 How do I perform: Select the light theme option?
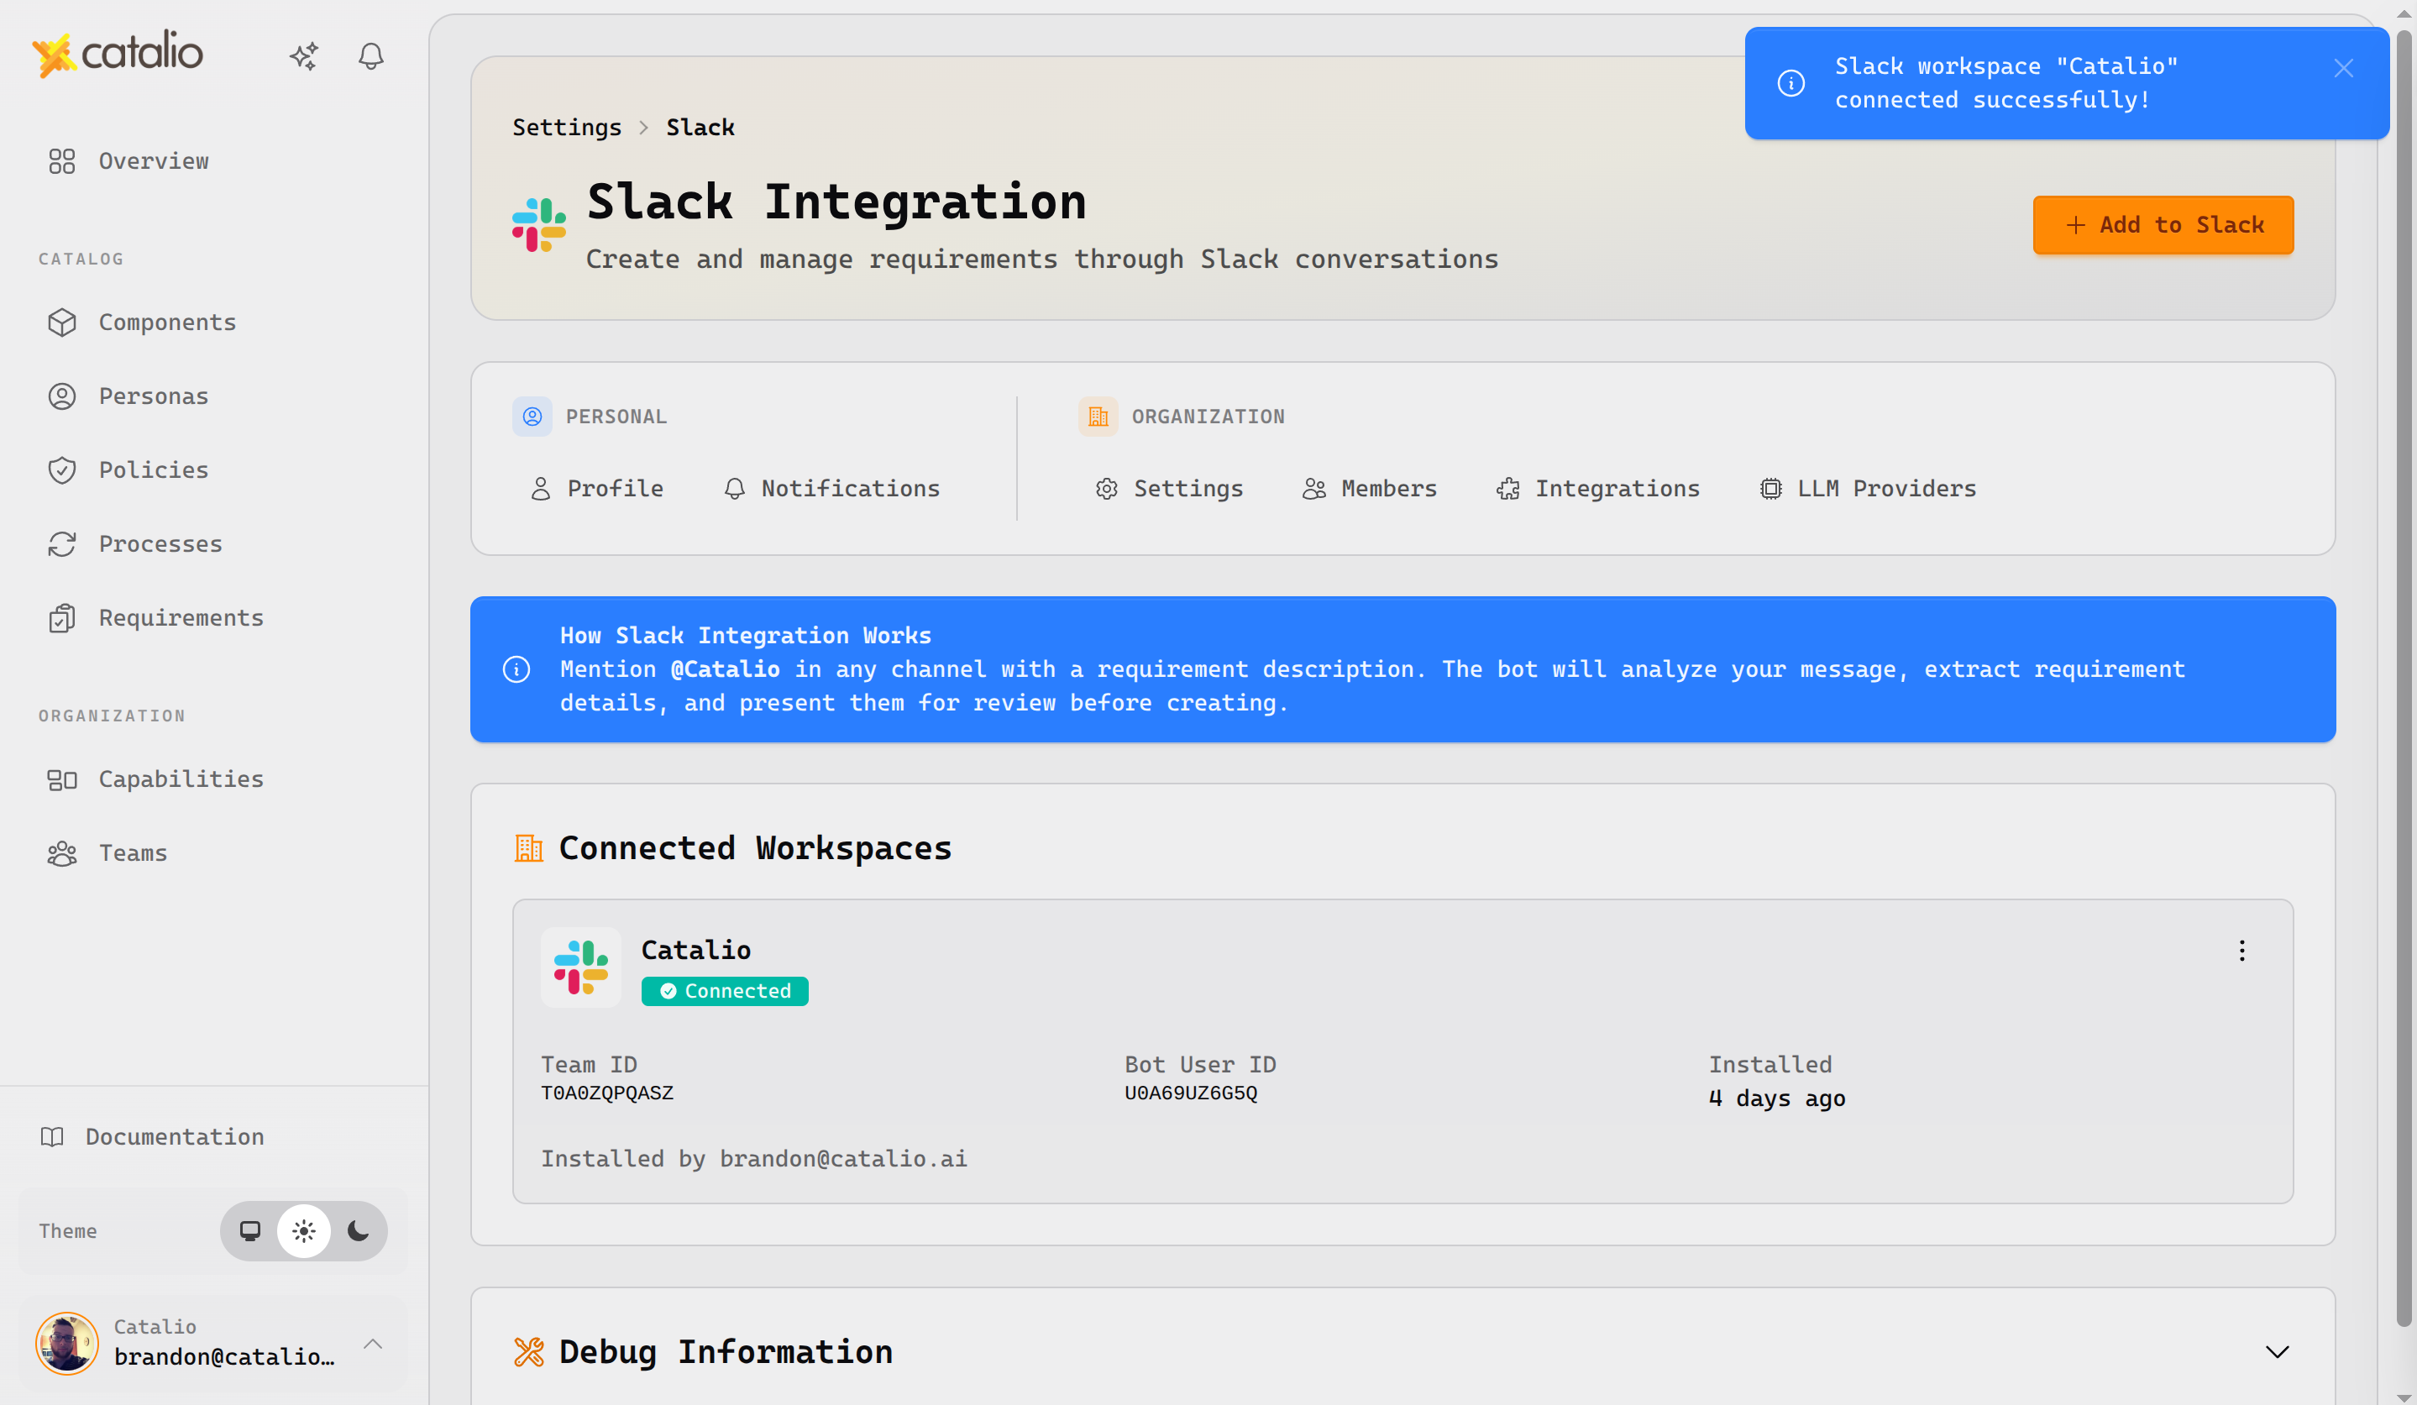304,1230
